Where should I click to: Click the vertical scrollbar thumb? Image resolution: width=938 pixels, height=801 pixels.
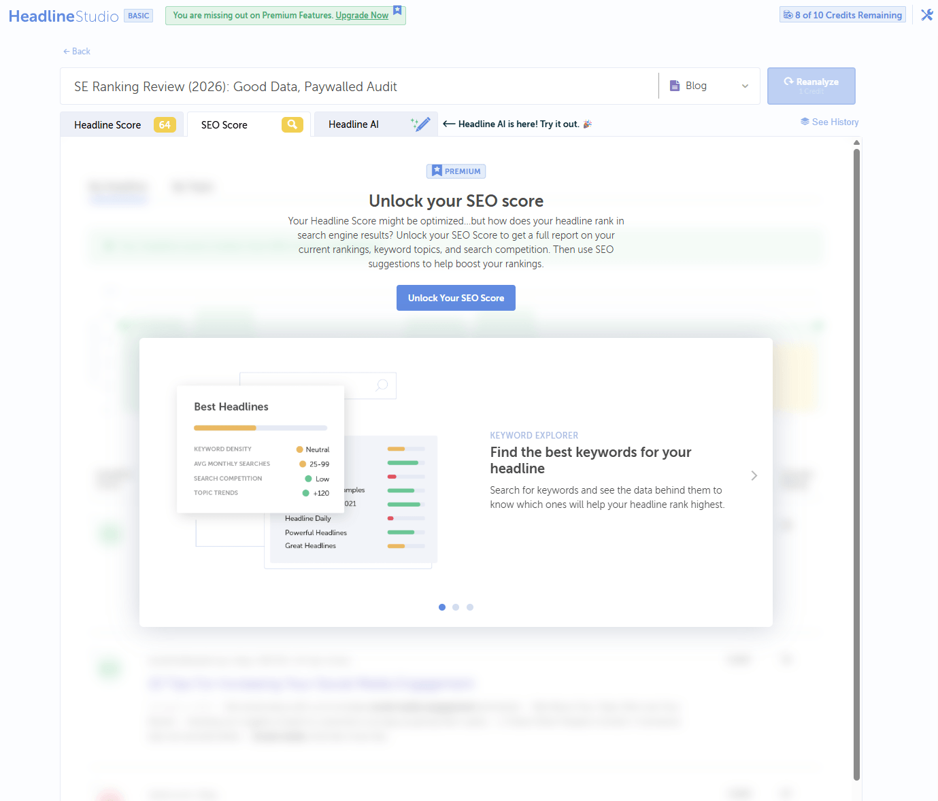(856, 464)
